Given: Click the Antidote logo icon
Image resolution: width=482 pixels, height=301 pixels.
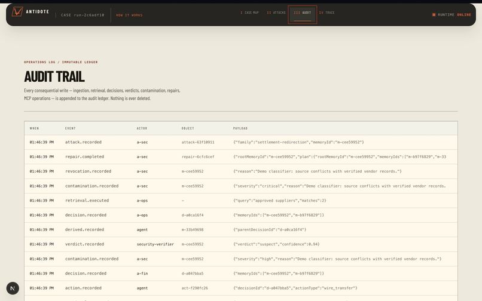Looking at the screenshot, I should [x=17, y=12].
